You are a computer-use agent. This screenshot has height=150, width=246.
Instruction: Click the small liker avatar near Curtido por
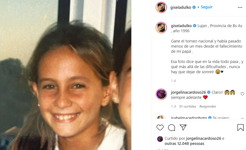coord(160,139)
